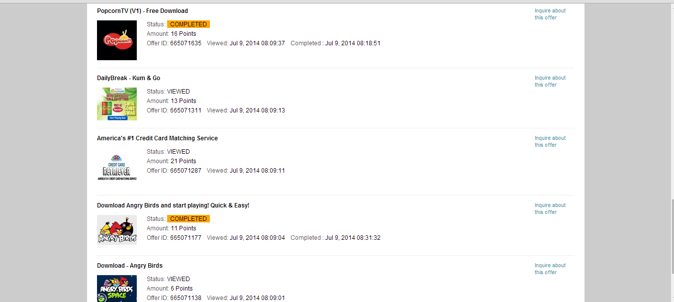Select the COMPLETED status badge for Angry Birds
Image resolution: width=674 pixels, height=302 pixels.
coord(189,219)
